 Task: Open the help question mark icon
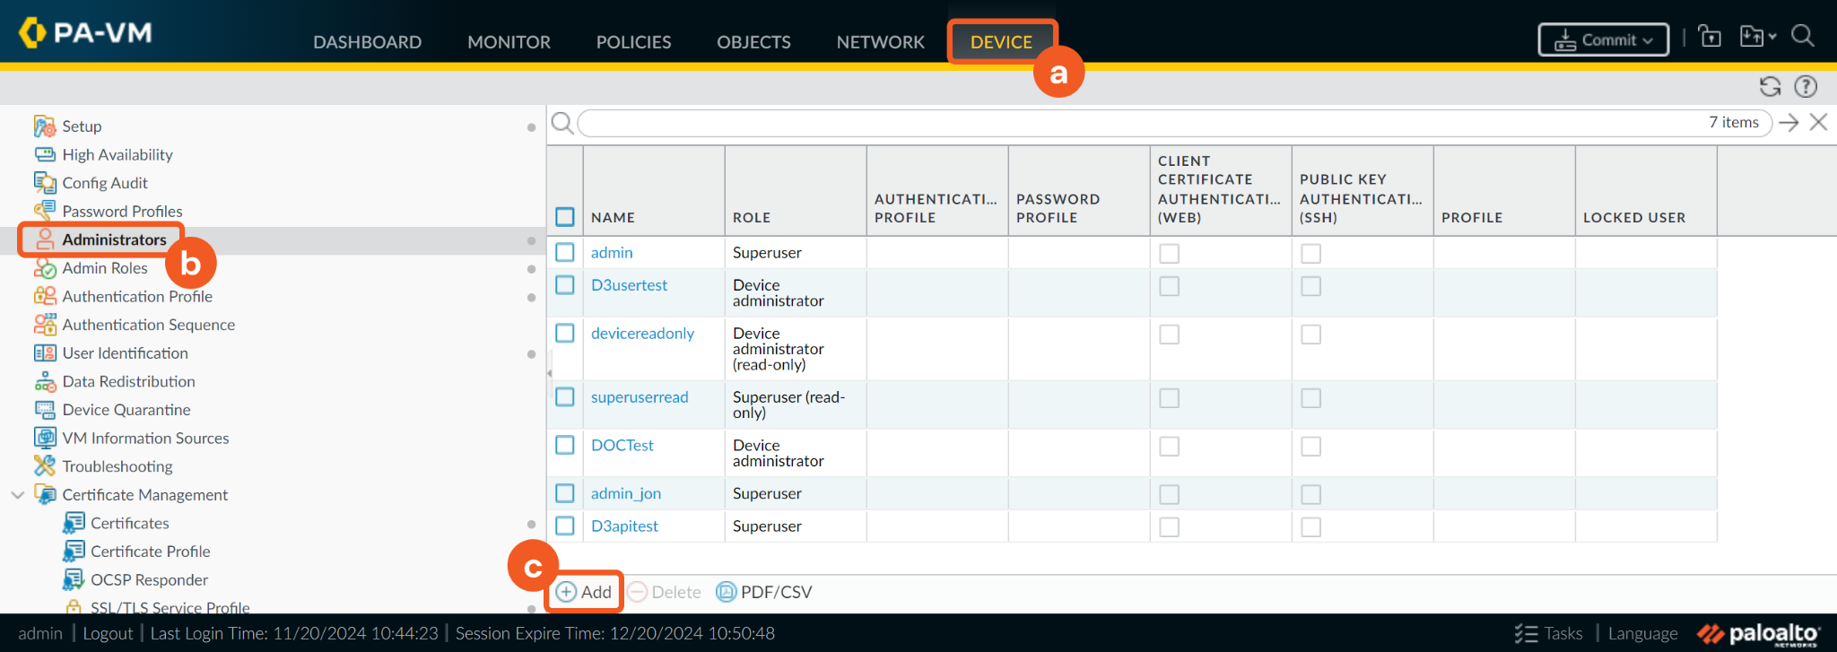coord(1806,87)
